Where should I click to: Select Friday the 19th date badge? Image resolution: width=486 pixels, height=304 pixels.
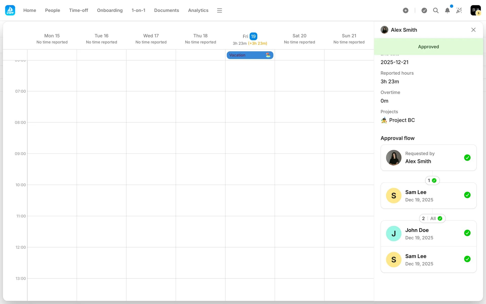click(x=253, y=36)
